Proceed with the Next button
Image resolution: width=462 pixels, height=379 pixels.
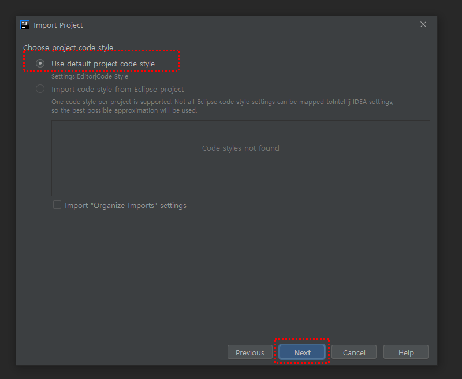coord(302,352)
